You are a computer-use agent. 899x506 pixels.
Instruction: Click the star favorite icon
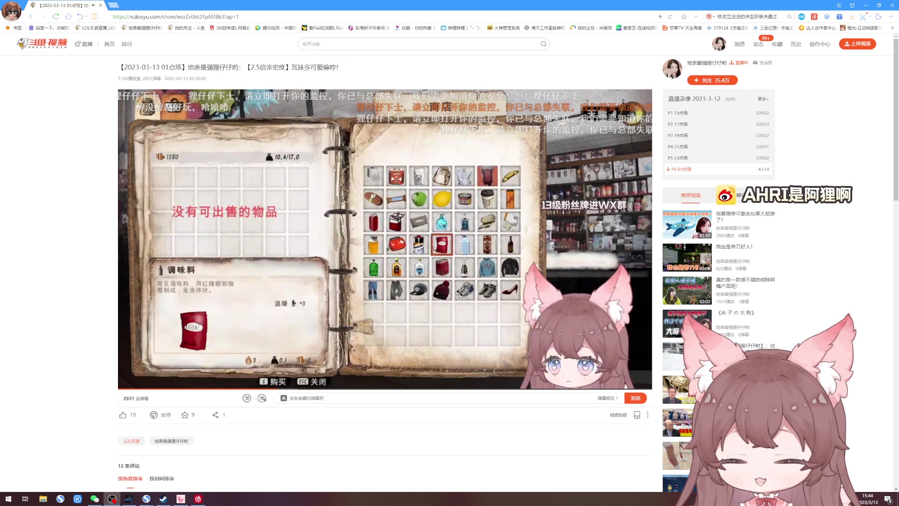pos(185,415)
